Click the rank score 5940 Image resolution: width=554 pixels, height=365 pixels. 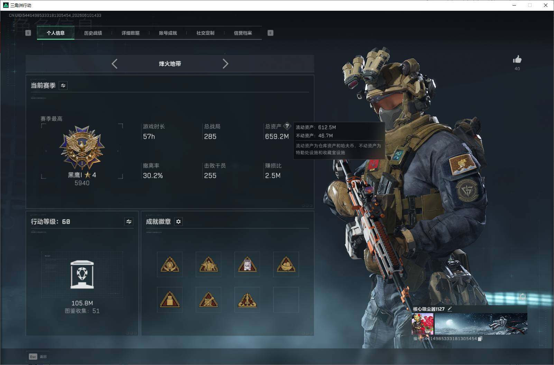coord(82,183)
